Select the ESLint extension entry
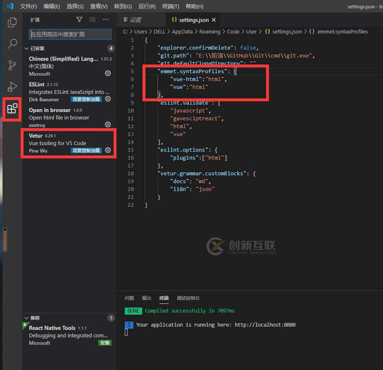 [x=69, y=92]
